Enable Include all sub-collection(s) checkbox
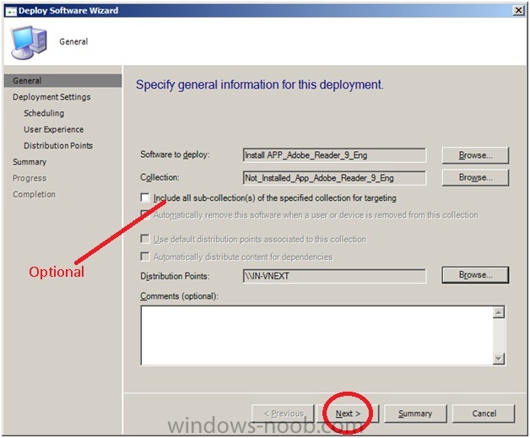The image size is (530, 438). (x=145, y=197)
